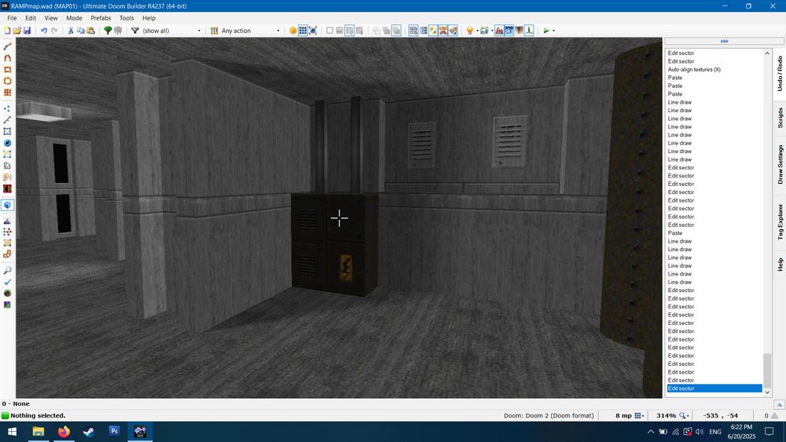Open Firefox from the taskbar
Image resolution: width=786 pixels, height=442 pixels.
(x=64, y=432)
